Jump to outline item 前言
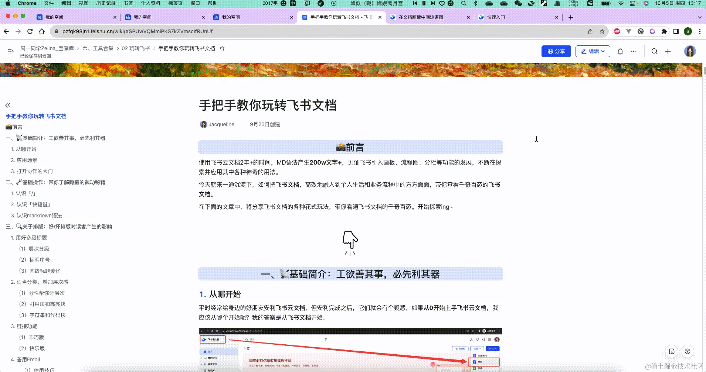 click(x=14, y=127)
